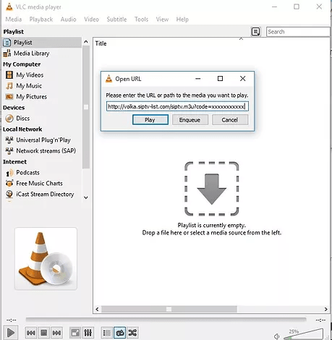
Task: Click the URL input field
Action: [x=177, y=106]
